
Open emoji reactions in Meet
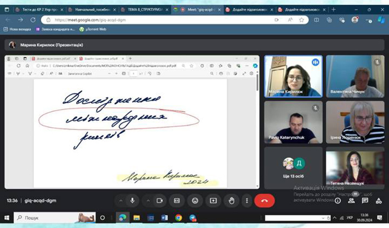pyautogui.click(x=195, y=201)
